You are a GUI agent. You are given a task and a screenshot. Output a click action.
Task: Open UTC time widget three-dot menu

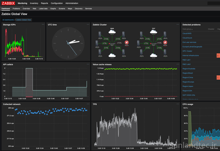coord(88,24)
